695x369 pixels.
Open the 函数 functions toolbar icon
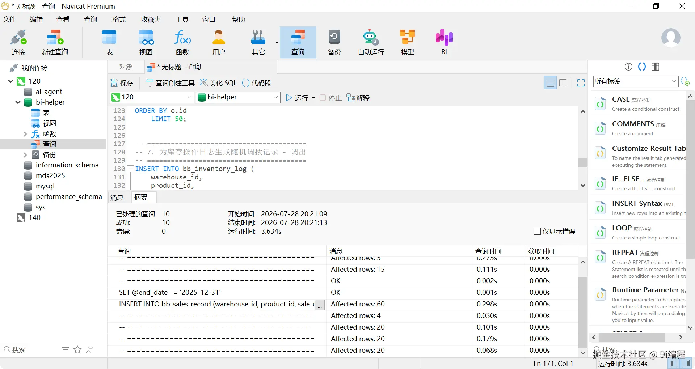(x=182, y=42)
